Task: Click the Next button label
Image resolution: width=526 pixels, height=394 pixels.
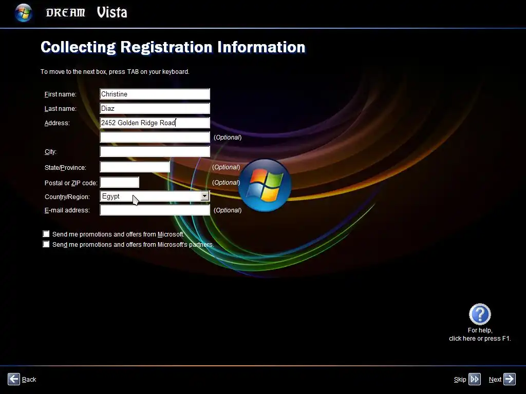Action: [495, 379]
